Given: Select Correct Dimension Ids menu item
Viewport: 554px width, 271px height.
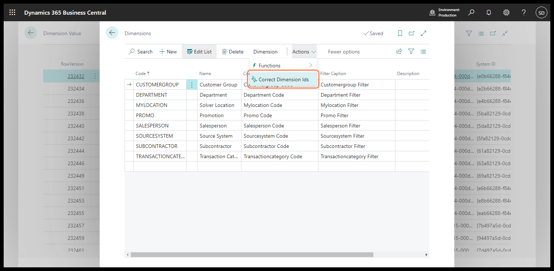Looking at the screenshot, I should point(283,79).
